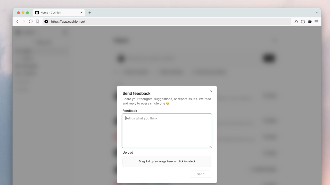The height and width of the screenshot is (185, 330).
Task: Open the tab list chevron dropdown
Action: coord(317,12)
